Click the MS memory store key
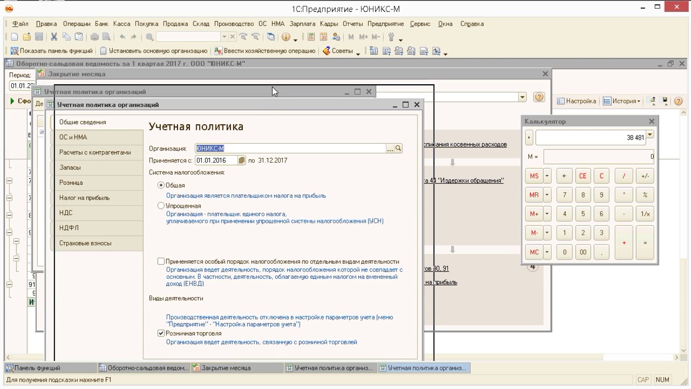691x389 pixels. (534, 176)
